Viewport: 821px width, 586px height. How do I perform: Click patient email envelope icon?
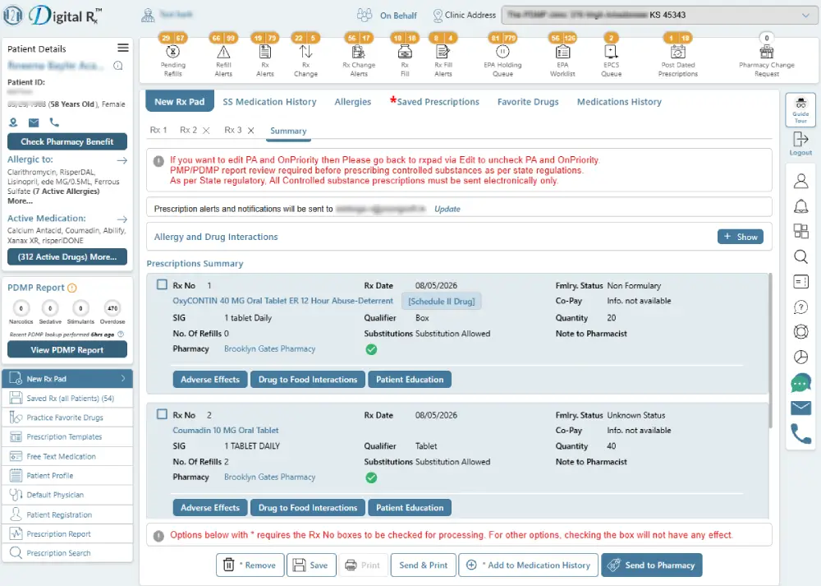tap(34, 122)
